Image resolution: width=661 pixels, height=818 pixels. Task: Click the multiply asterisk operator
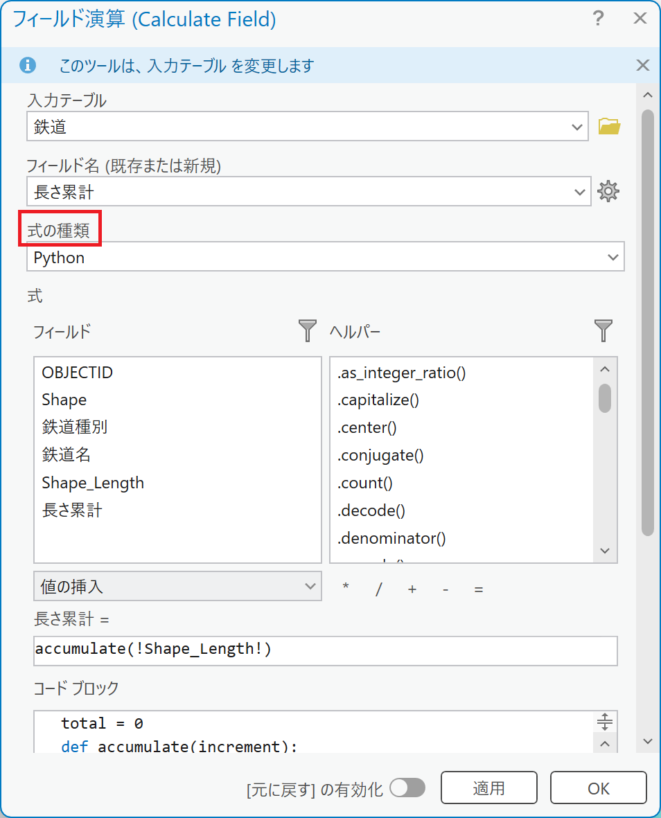346,589
